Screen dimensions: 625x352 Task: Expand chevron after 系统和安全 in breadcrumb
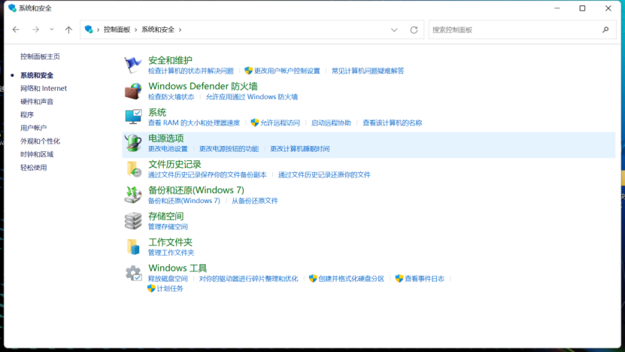181,30
